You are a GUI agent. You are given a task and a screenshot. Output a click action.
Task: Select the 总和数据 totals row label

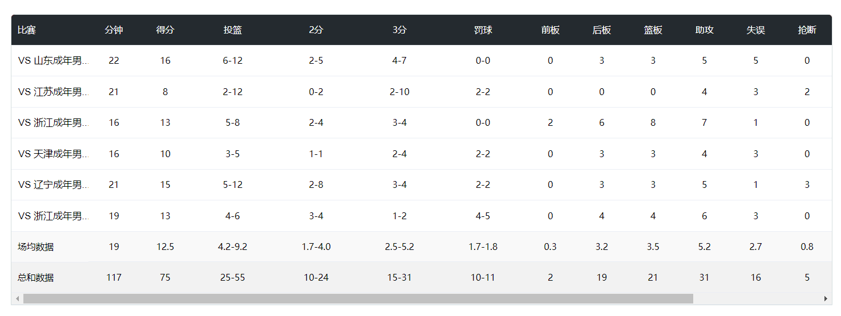36,278
